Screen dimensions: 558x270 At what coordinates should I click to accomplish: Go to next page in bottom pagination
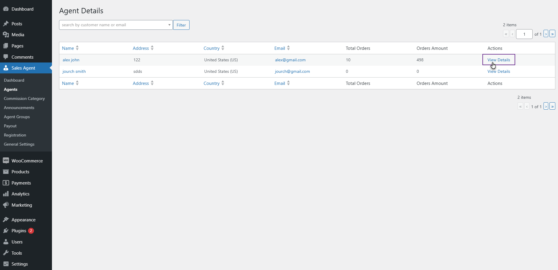pos(546,106)
